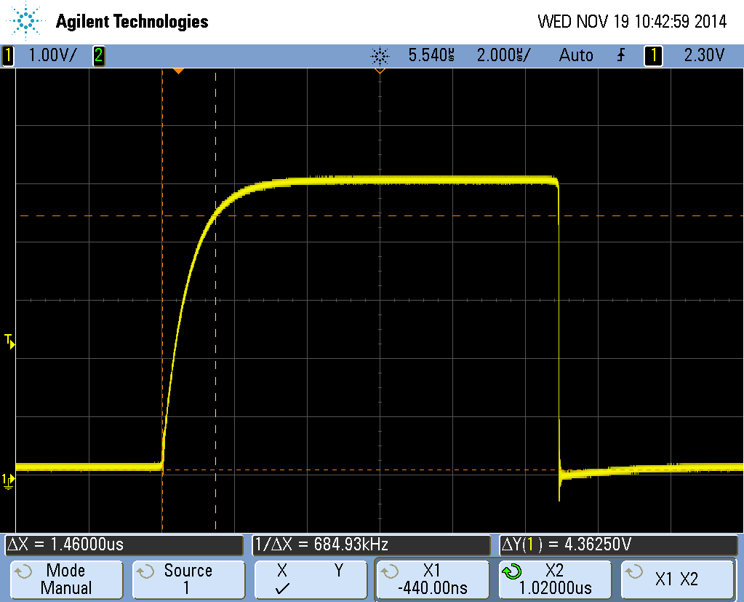The width and height of the screenshot is (744, 602).
Task: Open the 2.000us/ timebase setting
Action: click(503, 55)
